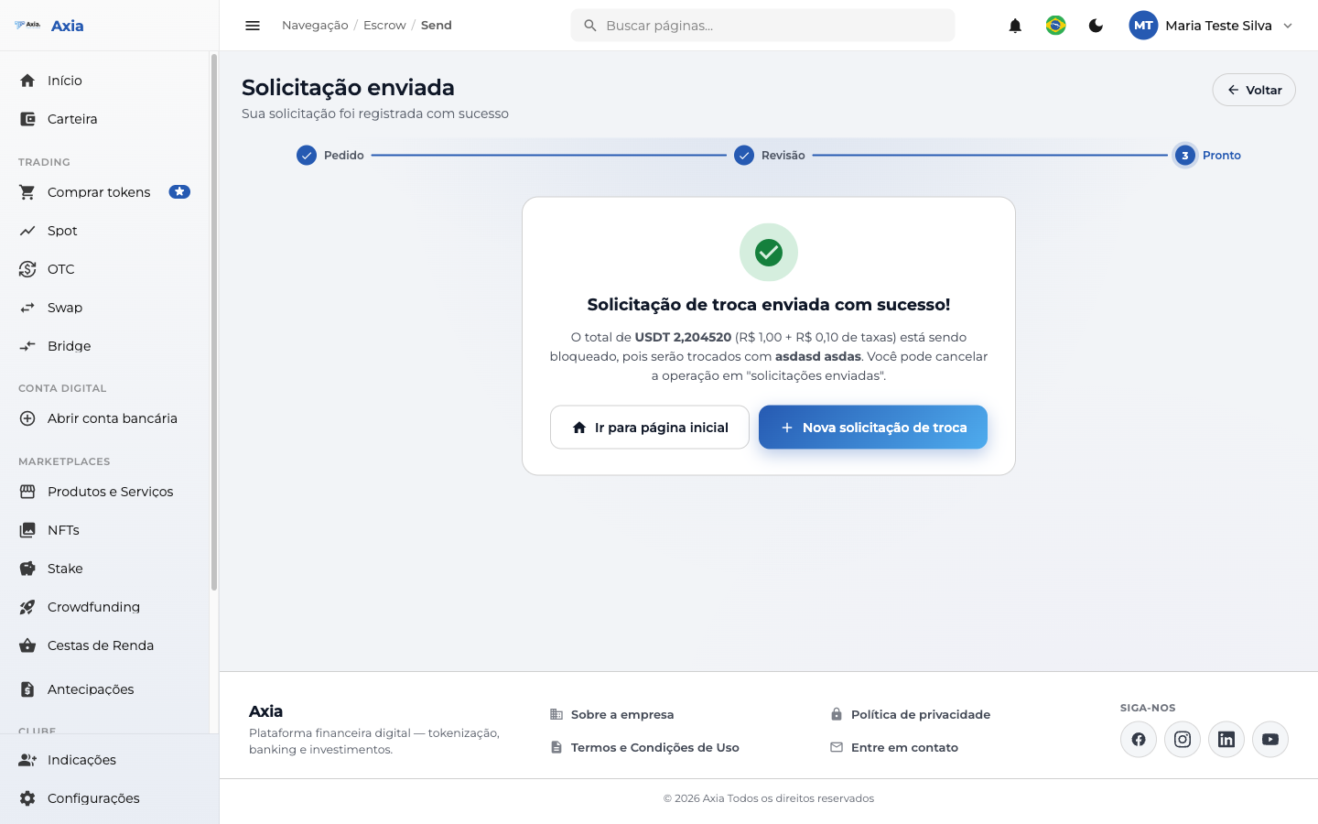
Task: Click the Pronto step number 3
Action: tap(1185, 156)
